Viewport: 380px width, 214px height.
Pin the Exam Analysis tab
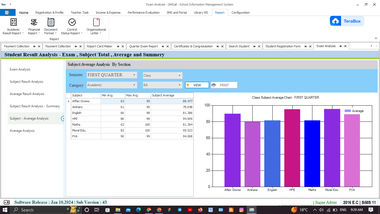pyautogui.click(x=340, y=46)
